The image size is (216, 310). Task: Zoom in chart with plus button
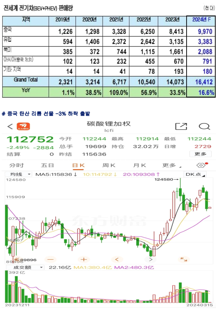point(84,259)
